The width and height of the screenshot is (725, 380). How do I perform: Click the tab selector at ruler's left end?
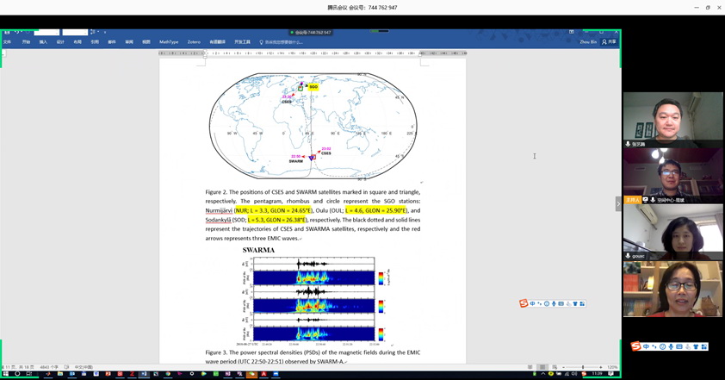pyautogui.click(x=3, y=53)
